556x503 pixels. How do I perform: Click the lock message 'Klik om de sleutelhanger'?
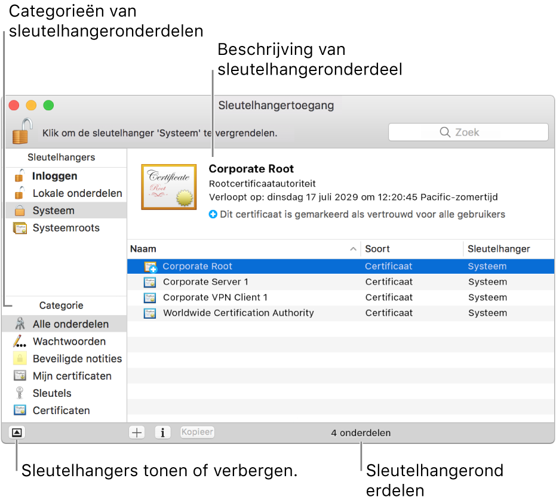pyautogui.click(x=159, y=133)
